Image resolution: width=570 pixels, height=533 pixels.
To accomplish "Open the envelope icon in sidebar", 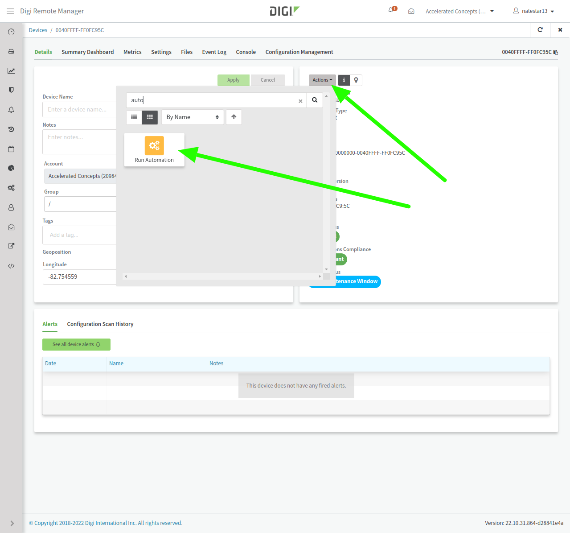I will click(11, 227).
